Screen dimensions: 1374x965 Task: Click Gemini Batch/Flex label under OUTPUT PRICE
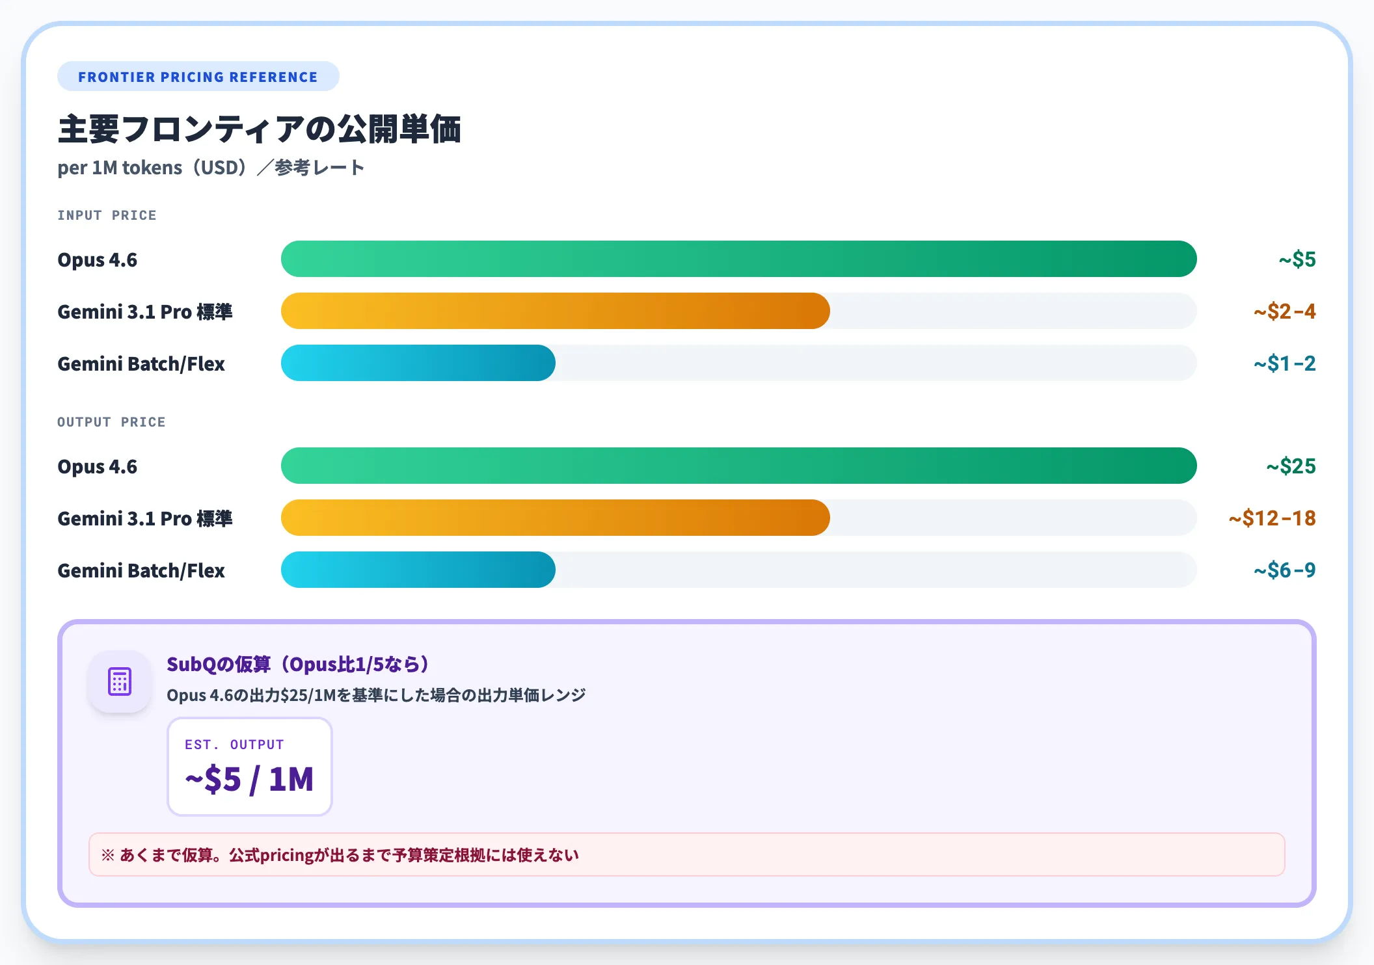point(141,570)
